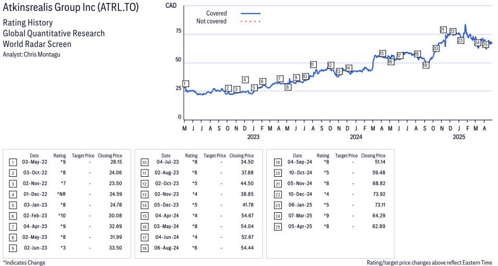The width and height of the screenshot is (498, 266).
Task: Click Closing Price header in third table
Action: 373,155
